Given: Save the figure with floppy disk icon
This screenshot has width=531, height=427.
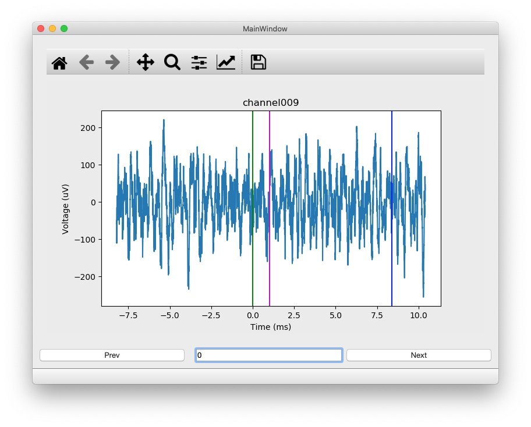Looking at the screenshot, I should [x=259, y=62].
